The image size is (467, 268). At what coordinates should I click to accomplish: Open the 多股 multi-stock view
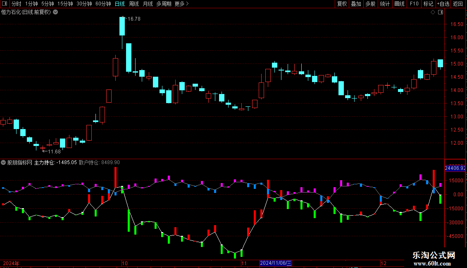click(370, 4)
